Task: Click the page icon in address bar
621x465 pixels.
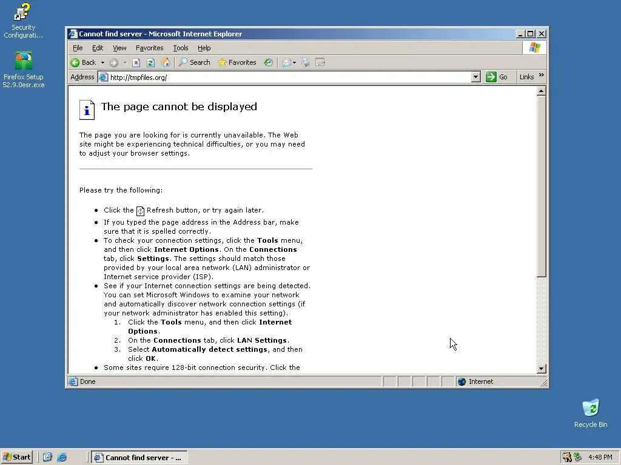Action: point(103,77)
